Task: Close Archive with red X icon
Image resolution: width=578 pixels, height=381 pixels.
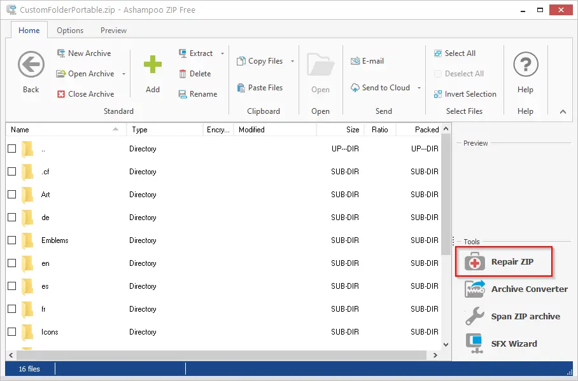Action: coord(61,94)
